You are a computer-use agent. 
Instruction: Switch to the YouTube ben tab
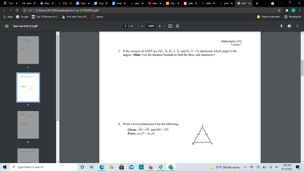(154, 3)
